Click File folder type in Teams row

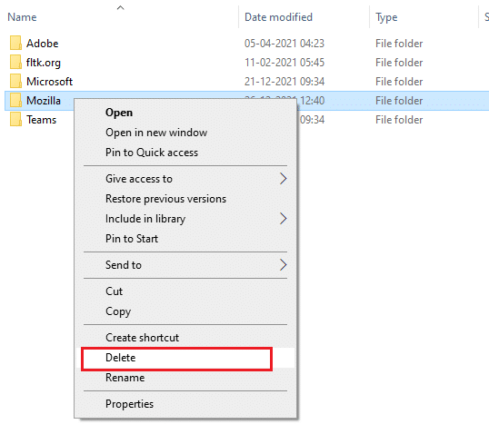pos(399,120)
